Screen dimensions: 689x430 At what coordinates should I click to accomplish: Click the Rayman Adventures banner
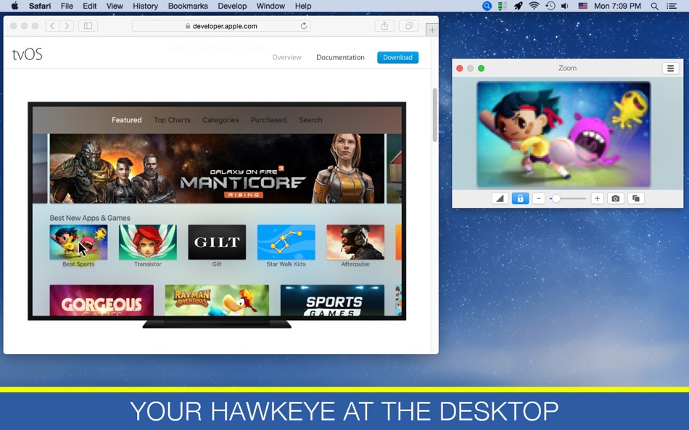(x=217, y=300)
